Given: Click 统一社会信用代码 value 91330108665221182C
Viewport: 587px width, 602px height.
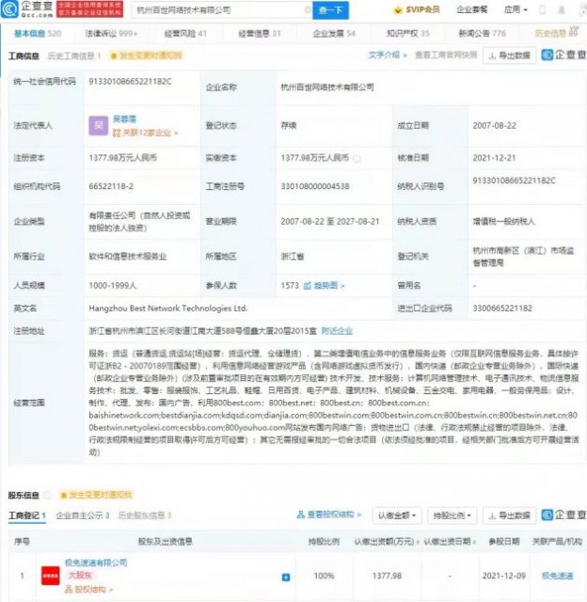Looking at the screenshot, I should tap(130, 82).
